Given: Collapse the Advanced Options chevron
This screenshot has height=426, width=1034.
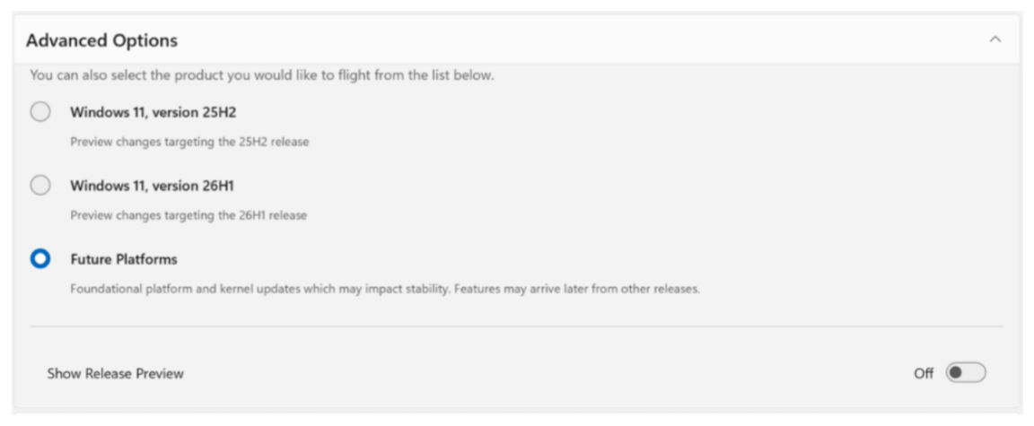Looking at the screenshot, I should 994,39.
